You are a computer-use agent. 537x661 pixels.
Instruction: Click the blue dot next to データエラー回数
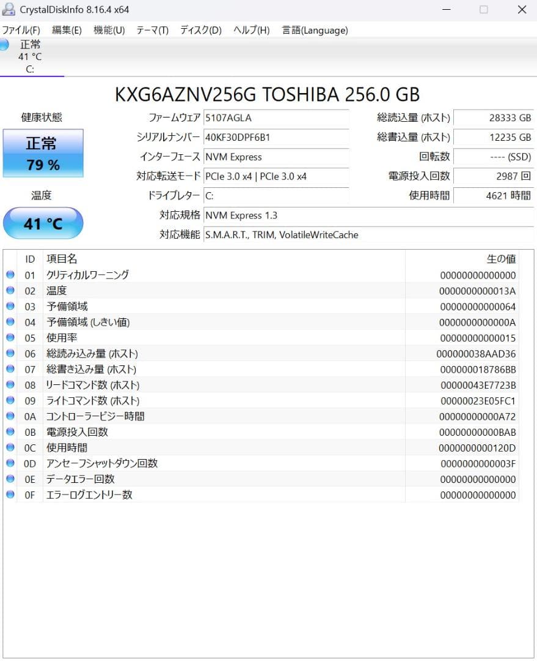[x=10, y=479]
